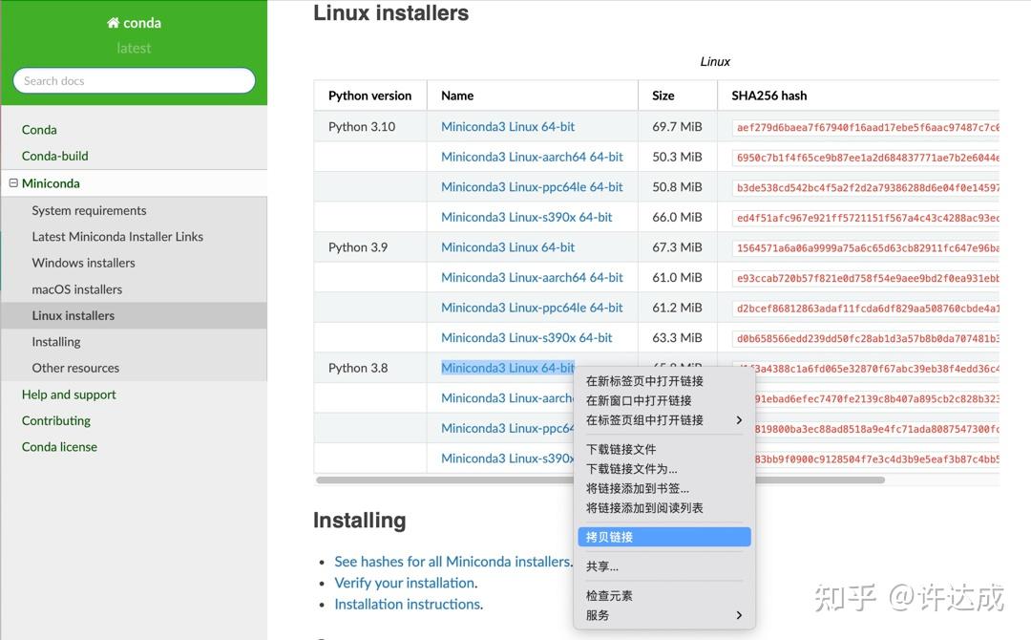Open the Conda-build sidebar link

(x=55, y=156)
